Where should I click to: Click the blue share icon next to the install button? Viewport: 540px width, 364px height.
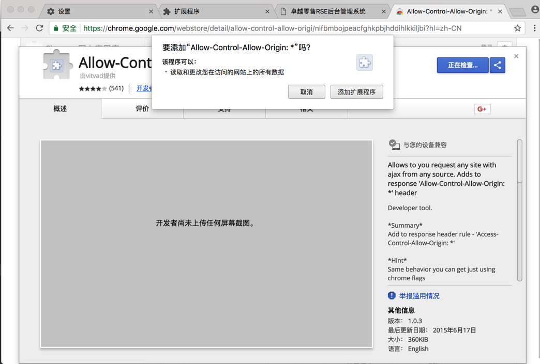point(498,65)
